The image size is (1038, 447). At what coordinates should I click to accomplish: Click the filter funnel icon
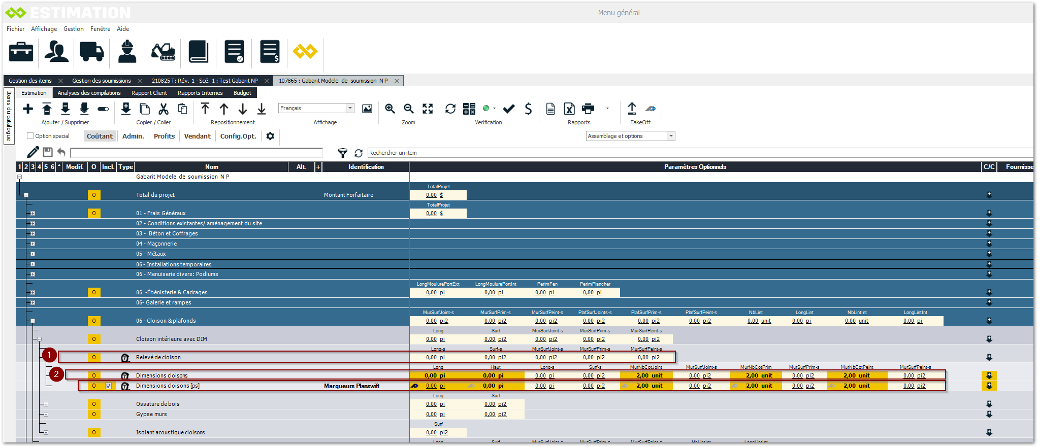[x=343, y=153]
